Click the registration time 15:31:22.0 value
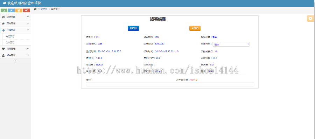 pyautogui.click(x=110, y=51)
